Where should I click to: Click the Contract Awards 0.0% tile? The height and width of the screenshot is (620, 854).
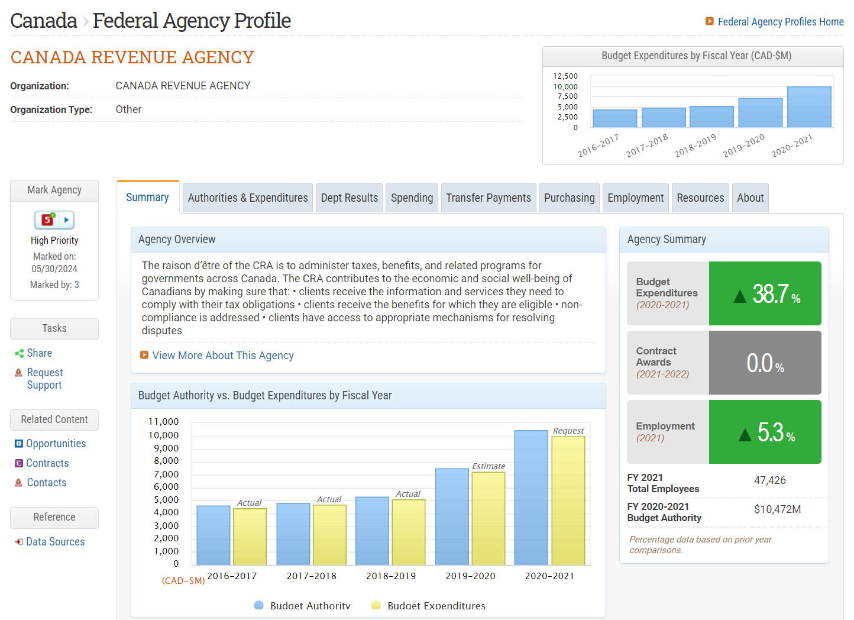click(x=724, y=363)
